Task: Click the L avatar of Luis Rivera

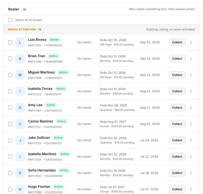Action: 20,42
